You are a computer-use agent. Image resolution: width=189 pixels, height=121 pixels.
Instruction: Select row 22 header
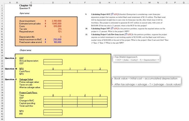coord(2,61)
